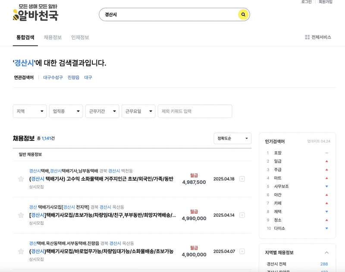Viewport: 345px width, 272px height.
Task: Click plus icon for 2025.04.07 listing
Action: coord(242,251)
